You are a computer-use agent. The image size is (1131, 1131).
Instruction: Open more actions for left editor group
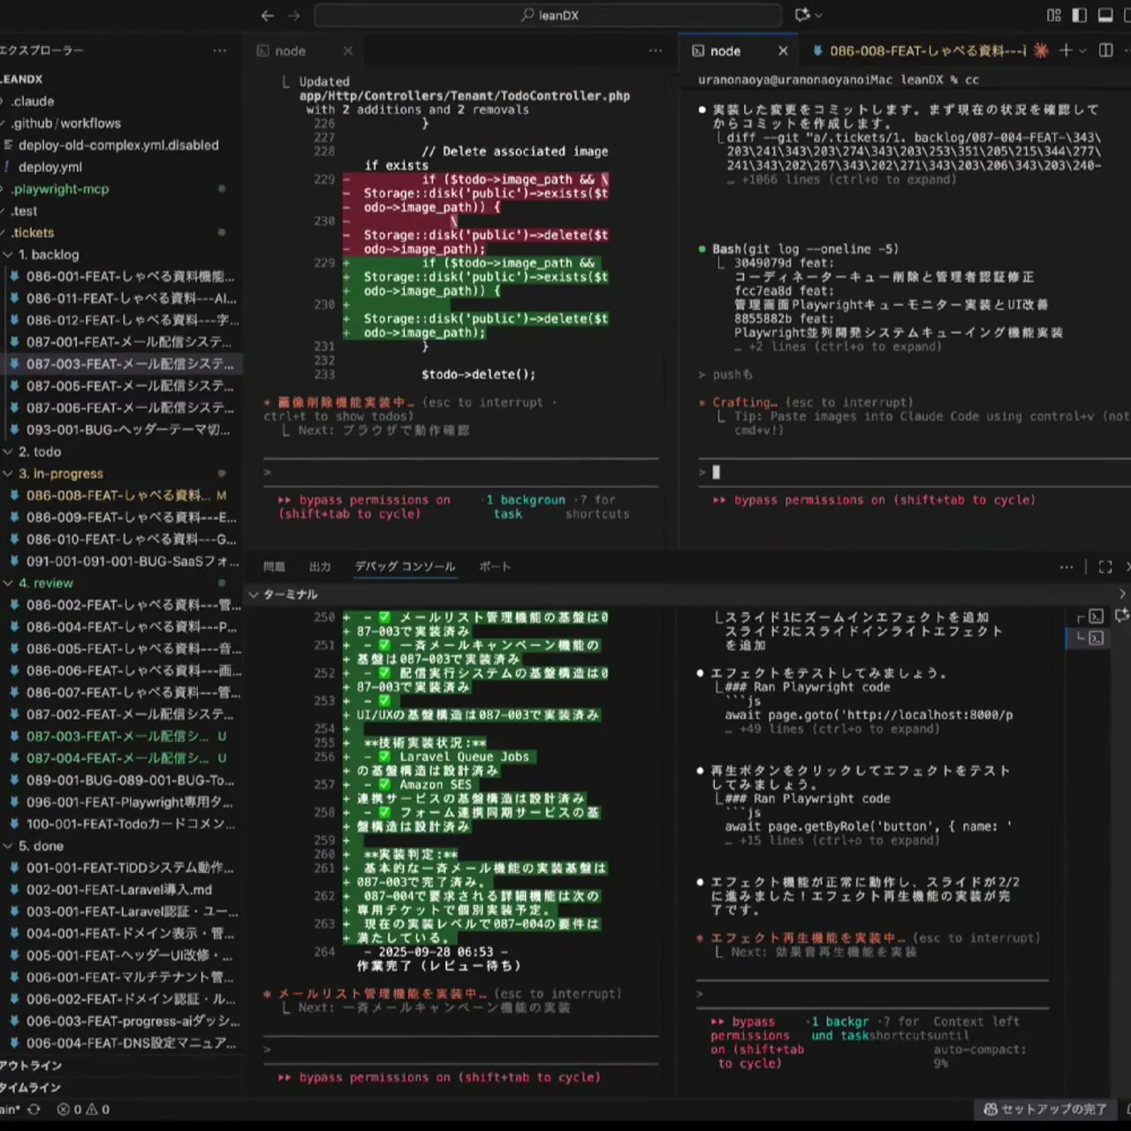pos(656,50)
